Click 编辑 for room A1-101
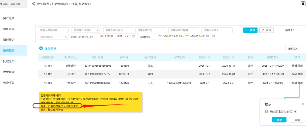The width and height of the screenshot is (306, 138). coord(294,66)
